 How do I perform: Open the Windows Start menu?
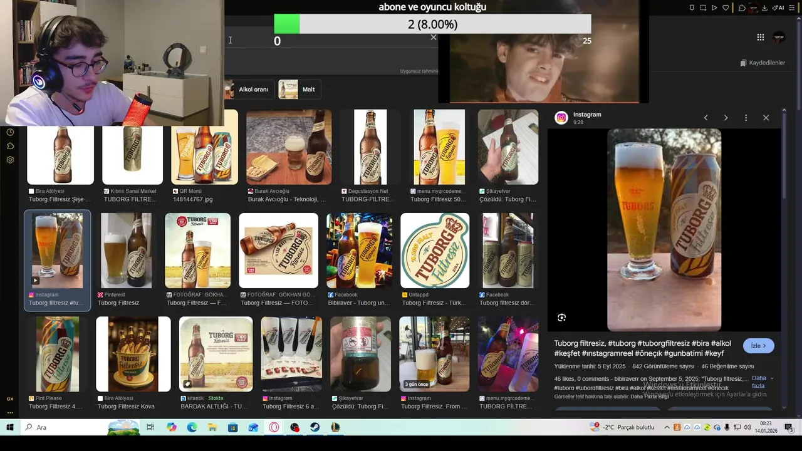(10, 427)
